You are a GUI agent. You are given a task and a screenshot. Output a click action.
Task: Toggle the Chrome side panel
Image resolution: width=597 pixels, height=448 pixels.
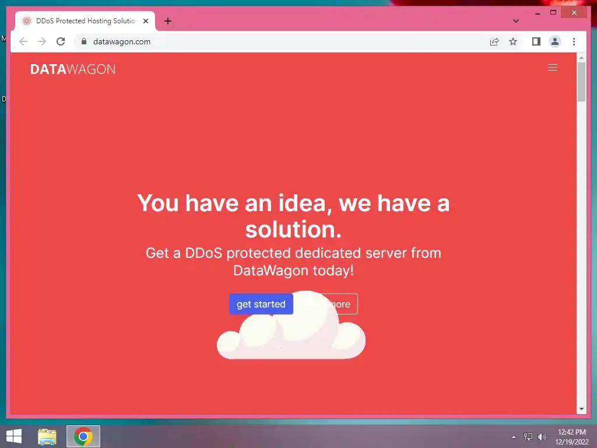[536, 41]
